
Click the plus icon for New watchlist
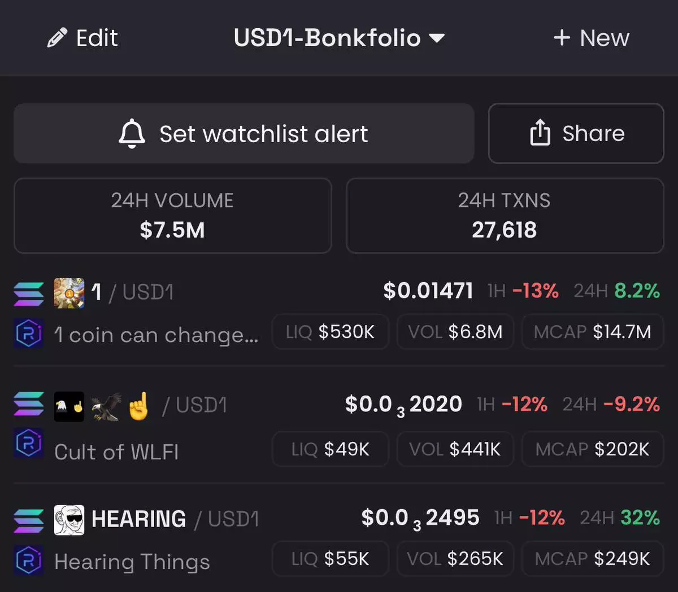click(x=562, y=38)
